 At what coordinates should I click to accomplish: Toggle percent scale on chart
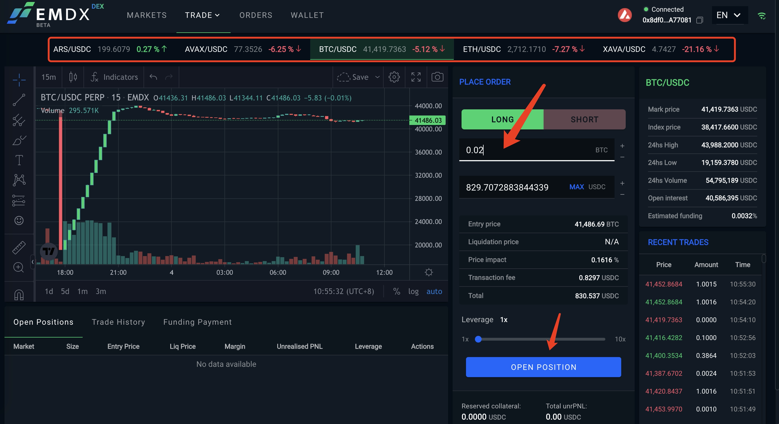pos(396,291)
